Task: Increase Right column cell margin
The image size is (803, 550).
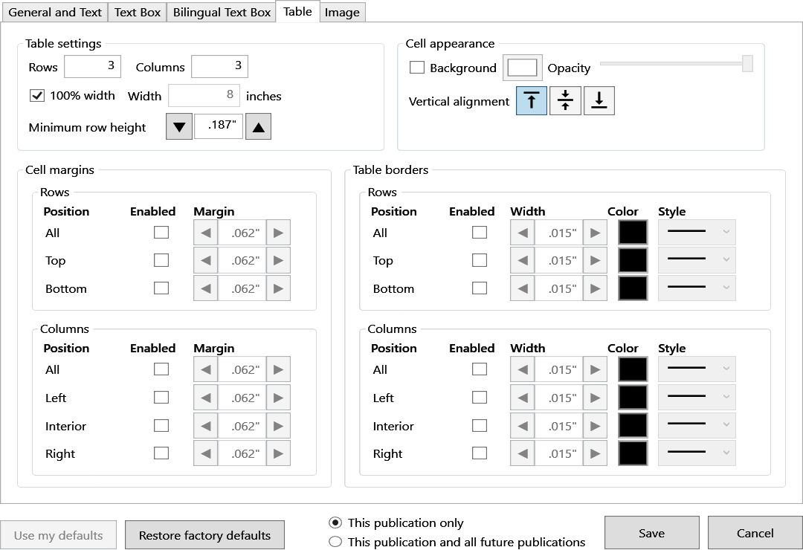Action: pos(278,453)
